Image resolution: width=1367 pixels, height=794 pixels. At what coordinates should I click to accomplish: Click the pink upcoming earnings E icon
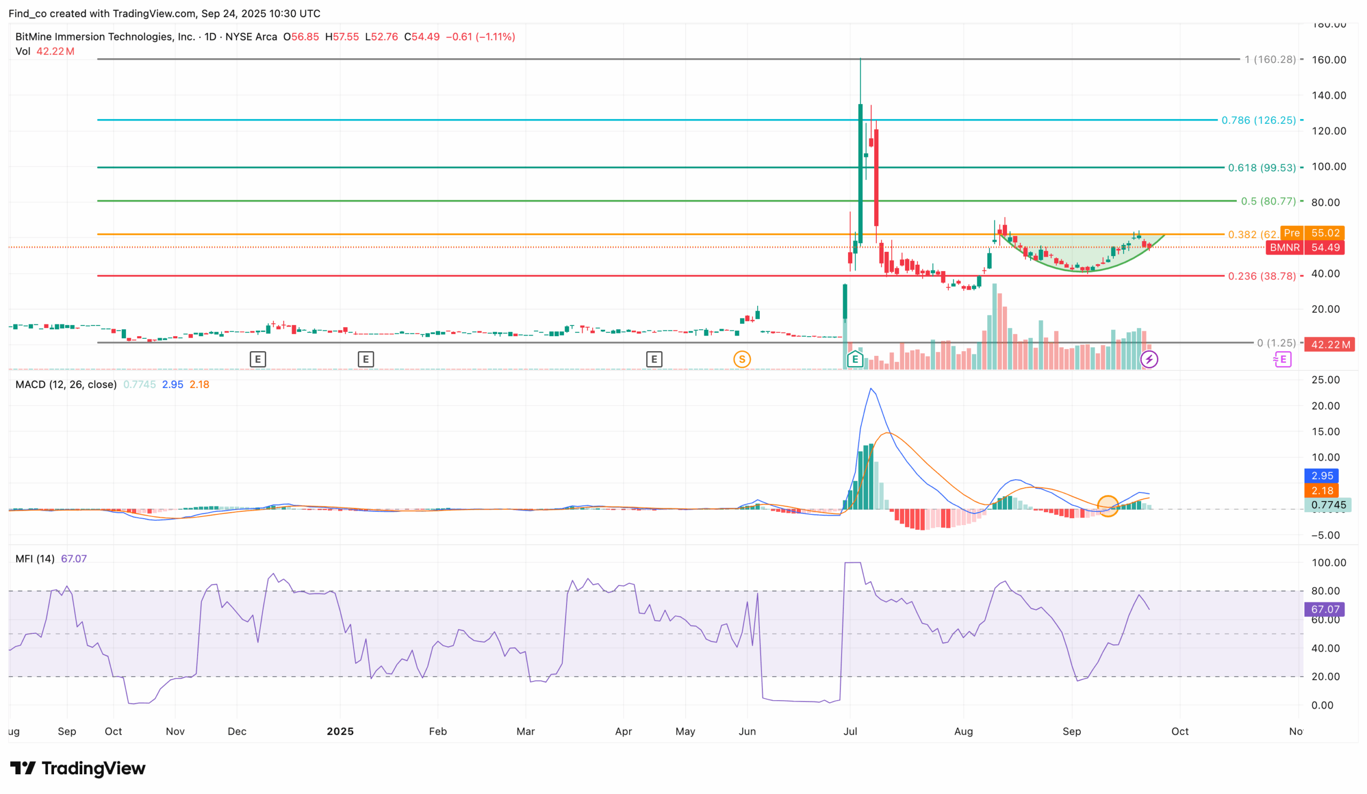coord(1283,359)
